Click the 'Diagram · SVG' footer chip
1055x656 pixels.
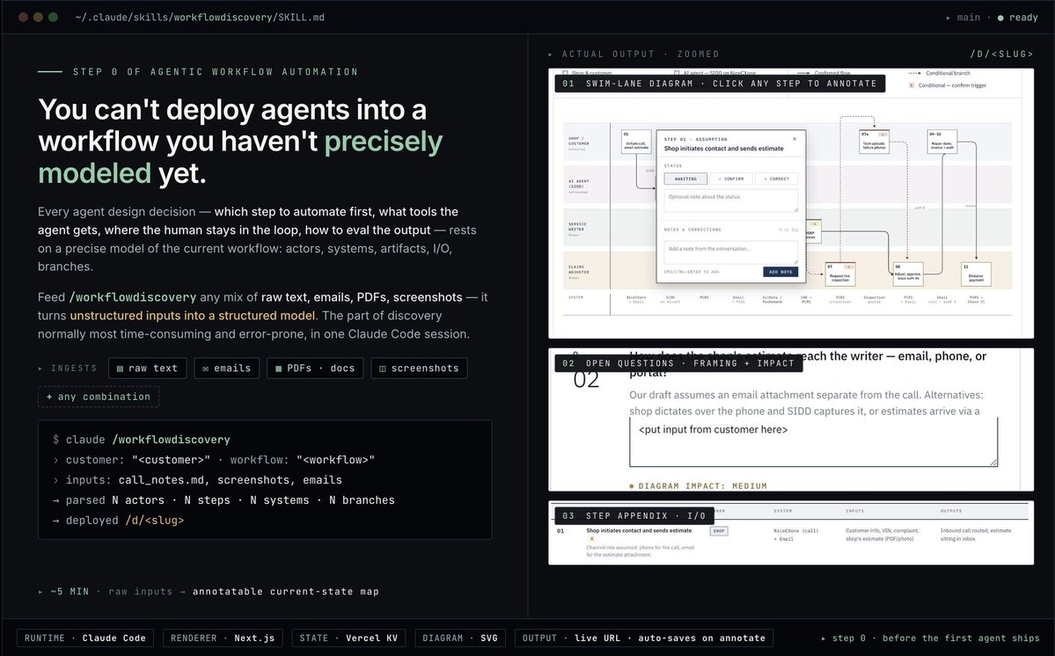pyautogui.click(x=460, y=638)
